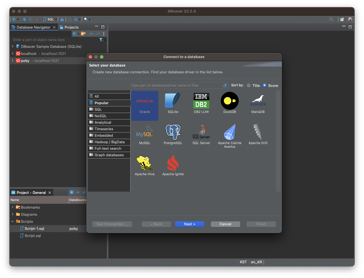
Task: Click en_KR locale in status bar
Action: coord(256,262)
